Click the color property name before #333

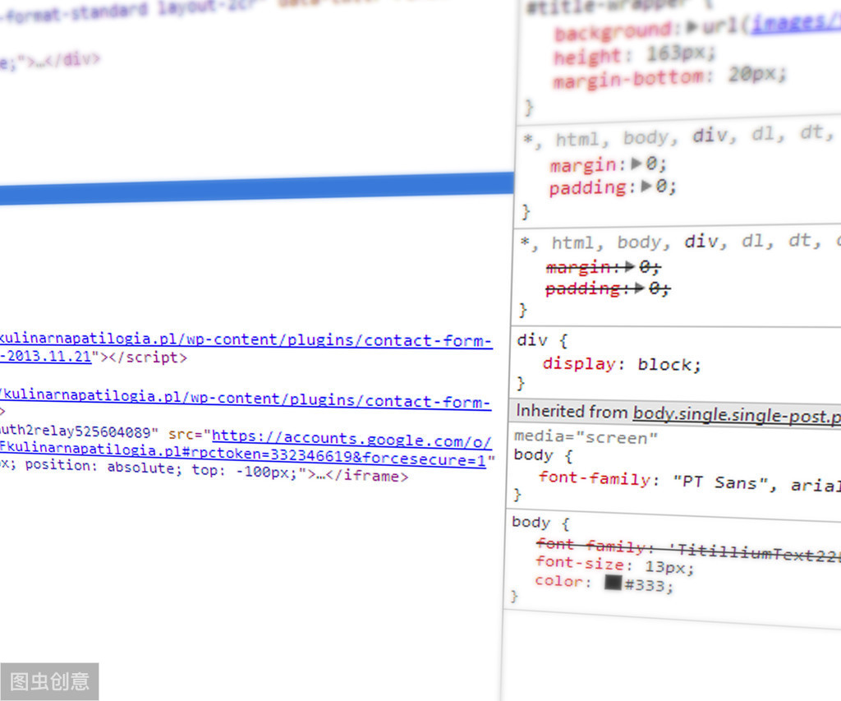(x=558, y=580)
